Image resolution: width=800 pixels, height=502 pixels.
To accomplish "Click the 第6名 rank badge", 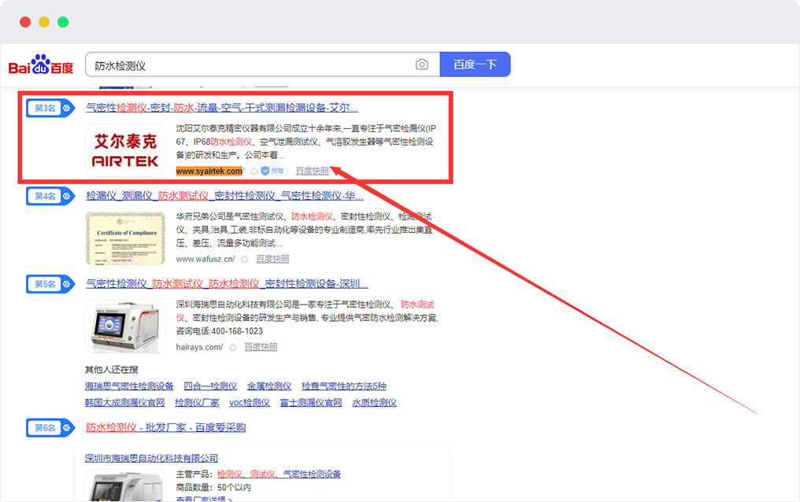I will [50, 428].
